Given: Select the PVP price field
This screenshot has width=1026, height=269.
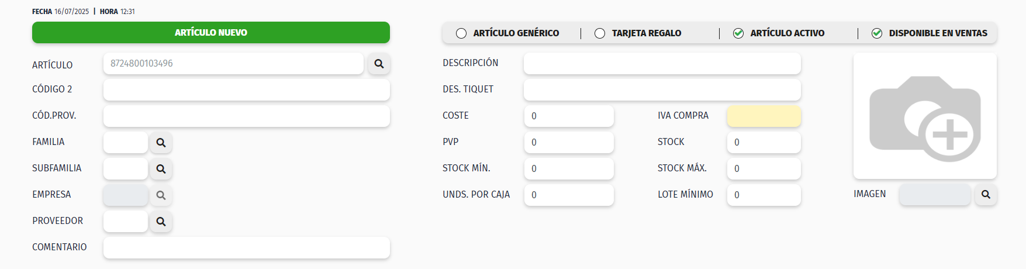Looking at the screenshot, I should (569, 143).
